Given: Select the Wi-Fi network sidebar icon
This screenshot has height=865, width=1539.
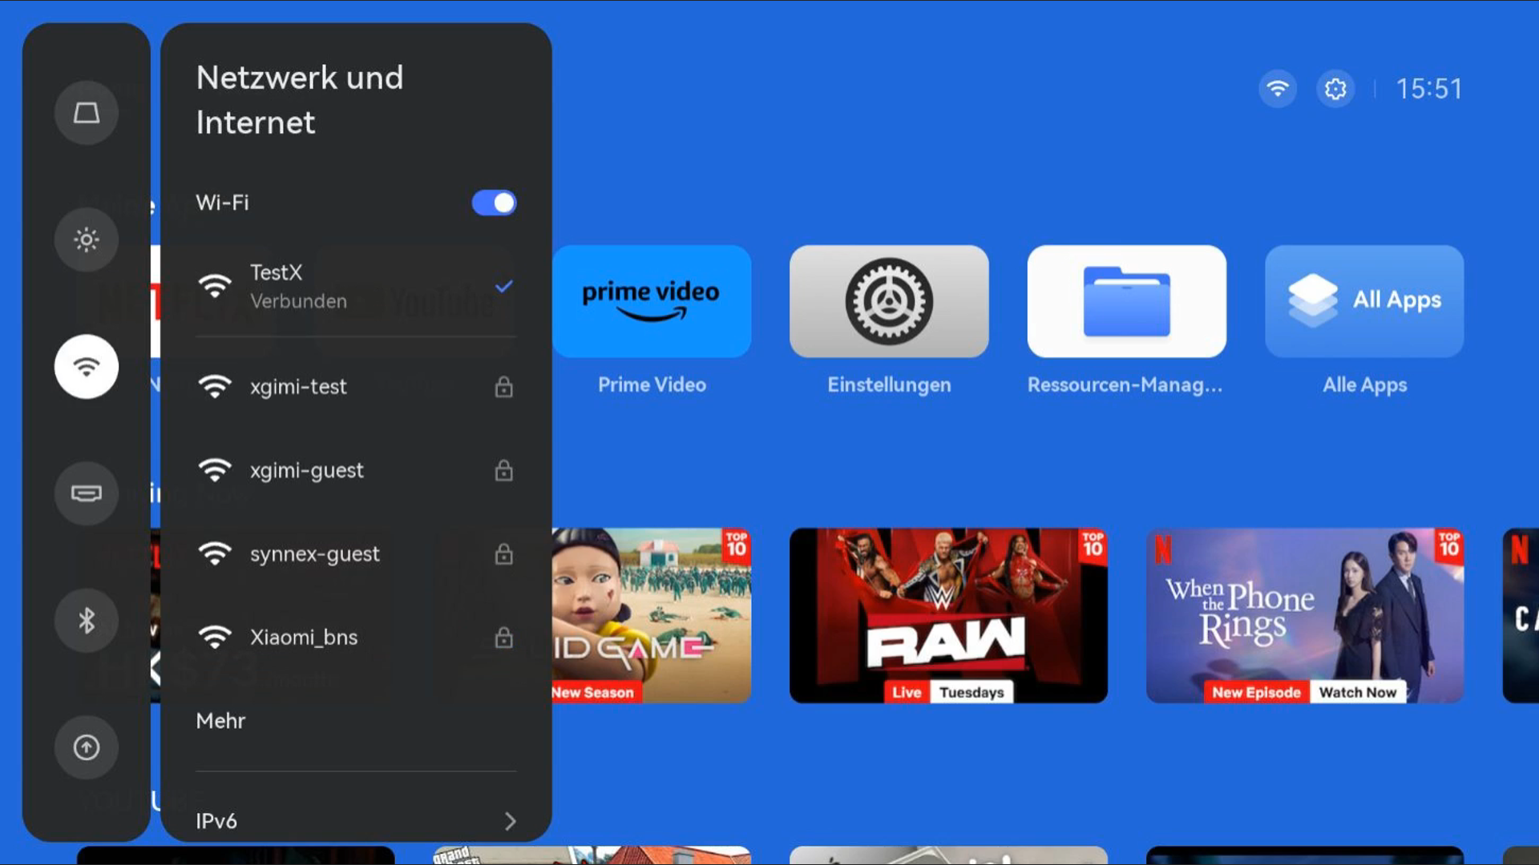Looking at the screenshot, I should click(x=87, y=367).
